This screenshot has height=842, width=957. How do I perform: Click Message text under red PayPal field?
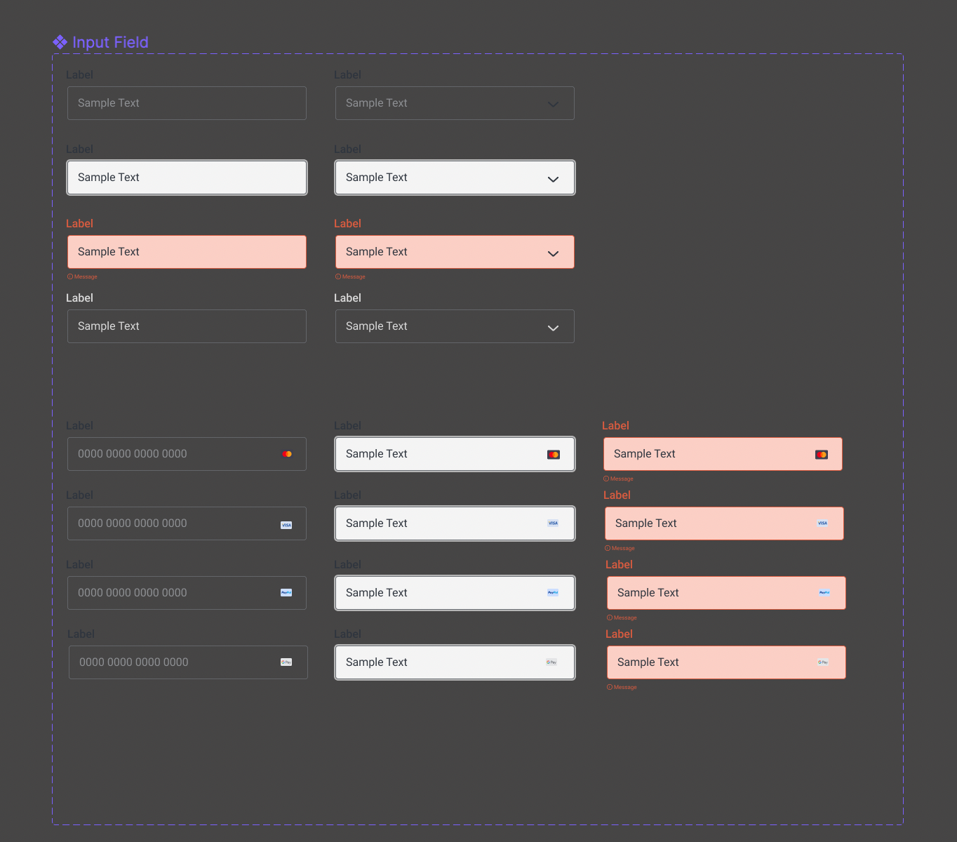point(625,617)
